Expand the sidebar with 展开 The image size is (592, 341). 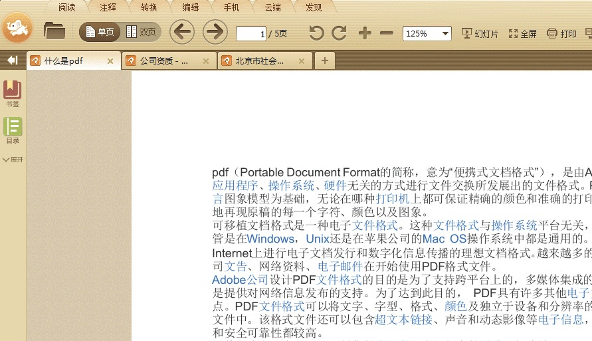click(x=13, y=160)
